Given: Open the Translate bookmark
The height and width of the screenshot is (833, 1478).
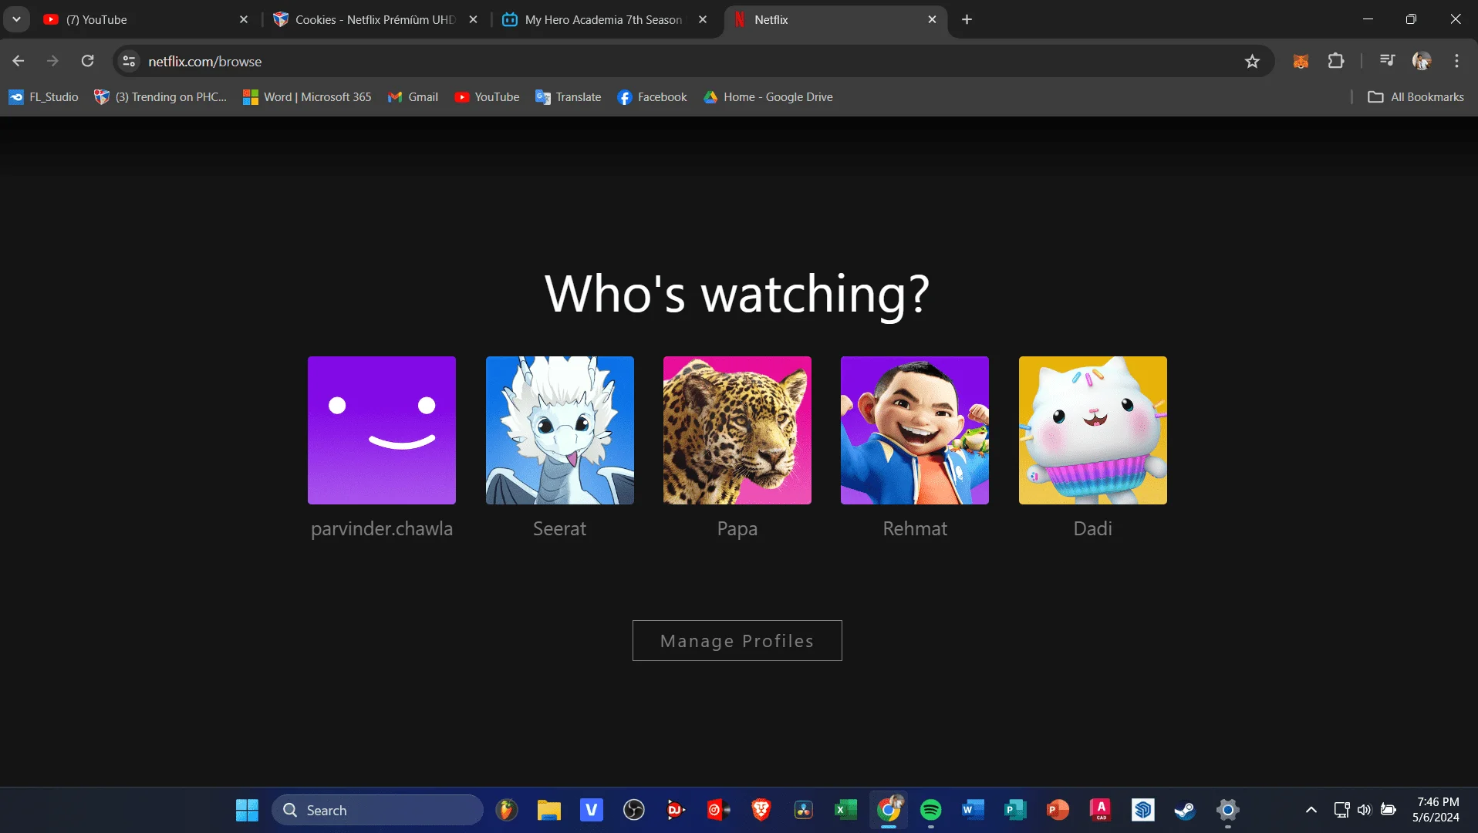Looking at the screenshot, I should click(568, 97).
